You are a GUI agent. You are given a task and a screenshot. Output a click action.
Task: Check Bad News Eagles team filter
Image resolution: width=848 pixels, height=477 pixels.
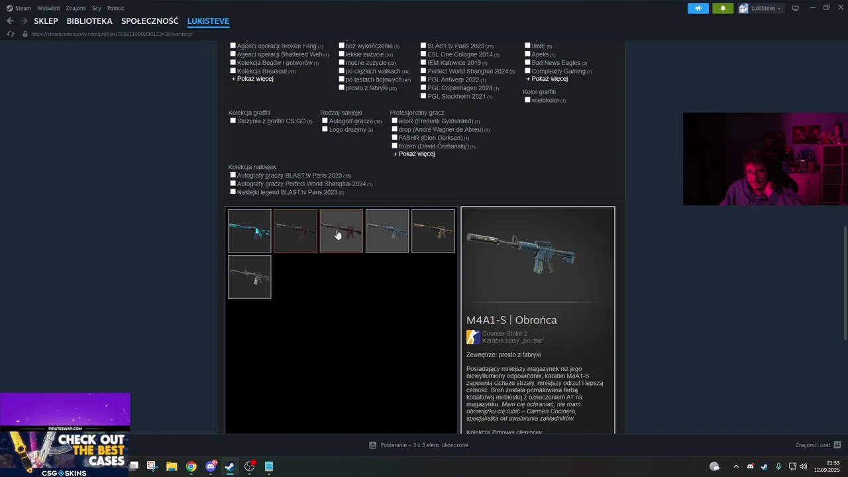(527, 62)
